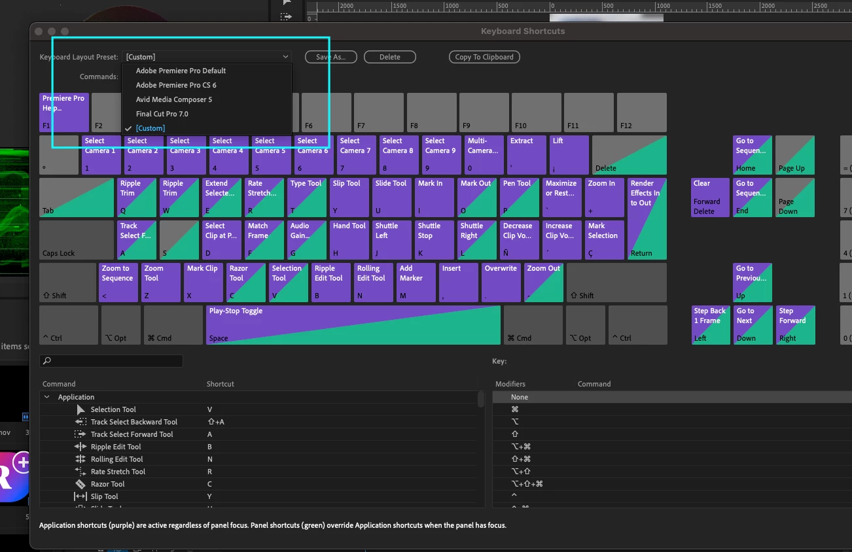Click the Match Frame F key
852x552 pixels.
264,240
